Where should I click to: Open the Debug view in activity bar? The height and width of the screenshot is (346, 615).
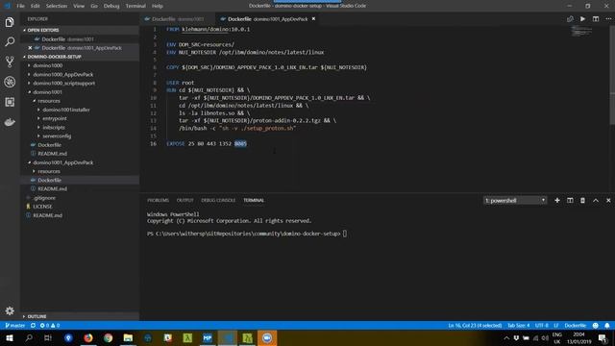10,82
